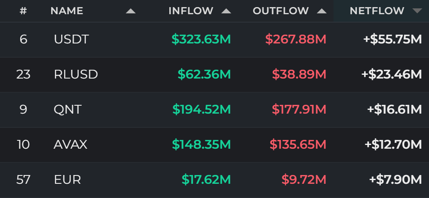
Task: Click EUR inflow value $17.62M
Action: pos(206,180)
